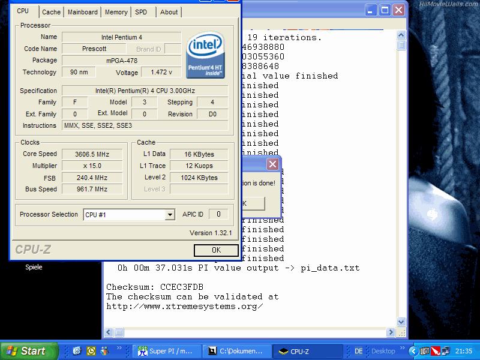Click the '3606.5 MHz' Core Speed value
The width and height of the screenshot is (480, 360).
92,154
